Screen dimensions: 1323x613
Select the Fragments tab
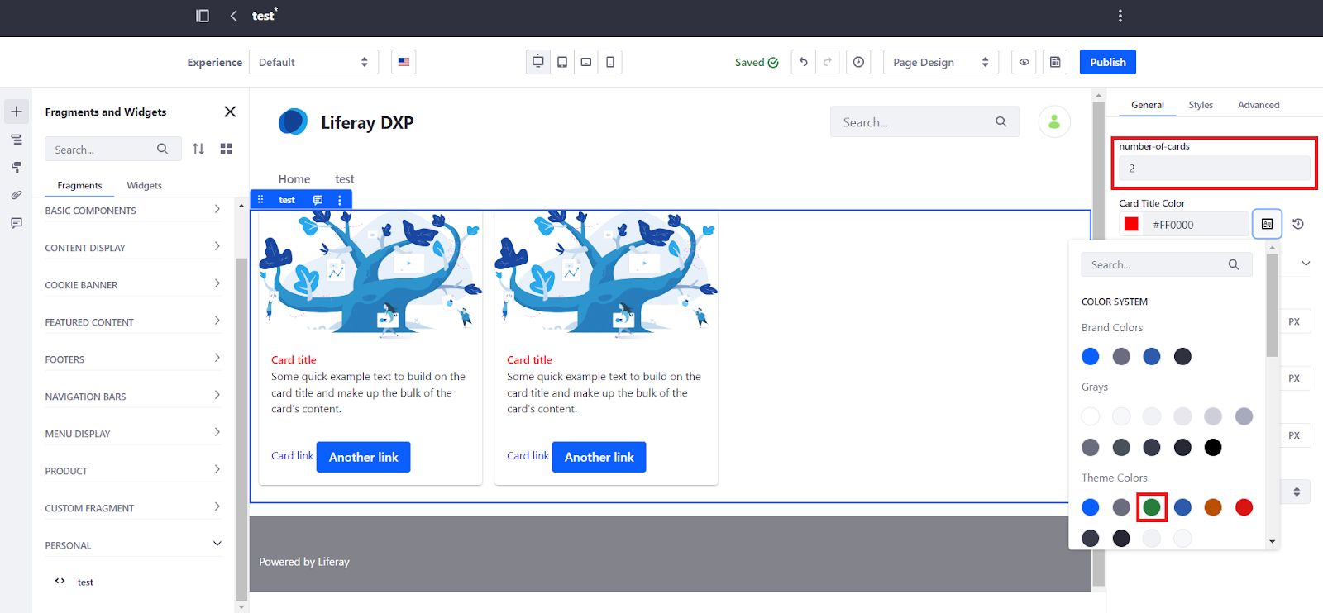pyautogui.click(x=79, y=185)
